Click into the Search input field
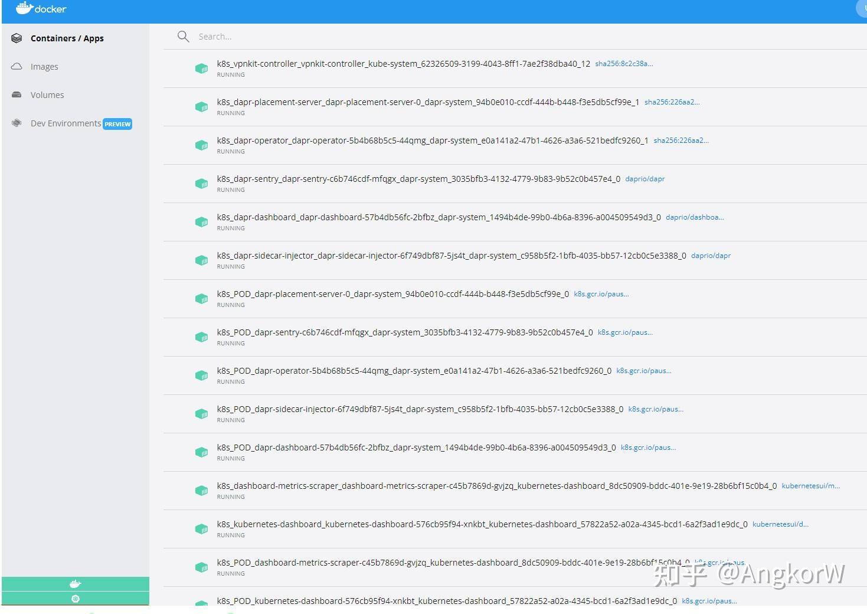Viewport: 867px width, 614px height. (x=295, y=36)
